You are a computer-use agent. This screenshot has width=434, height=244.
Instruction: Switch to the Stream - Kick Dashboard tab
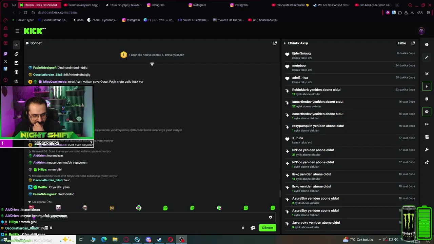pyautogui.click(x=40, y=5)
